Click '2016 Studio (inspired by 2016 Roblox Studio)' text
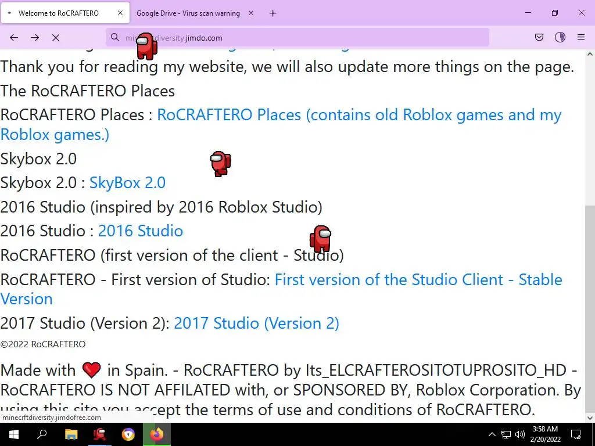Screen dimensions: 595x446 tap(162, 207)
